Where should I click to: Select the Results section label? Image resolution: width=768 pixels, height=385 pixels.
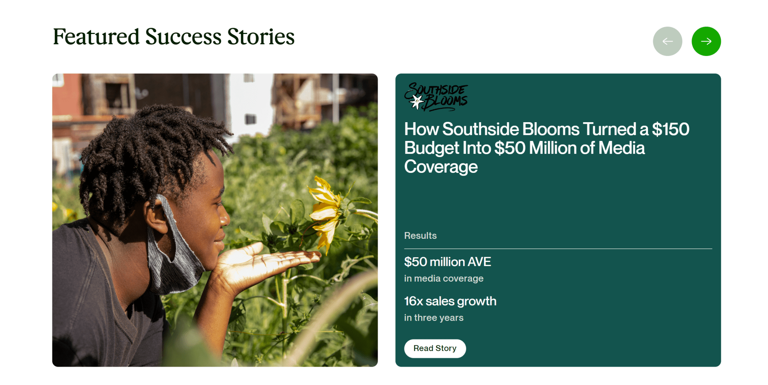(420, 236)
